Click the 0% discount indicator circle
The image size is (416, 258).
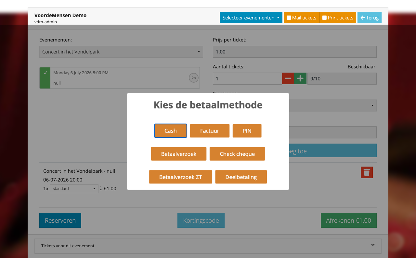click(193, 78)
